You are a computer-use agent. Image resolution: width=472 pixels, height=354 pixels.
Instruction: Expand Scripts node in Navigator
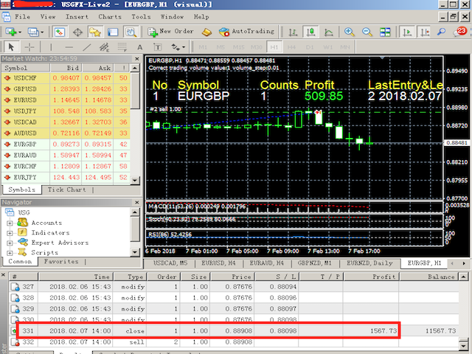click(10, 253)
